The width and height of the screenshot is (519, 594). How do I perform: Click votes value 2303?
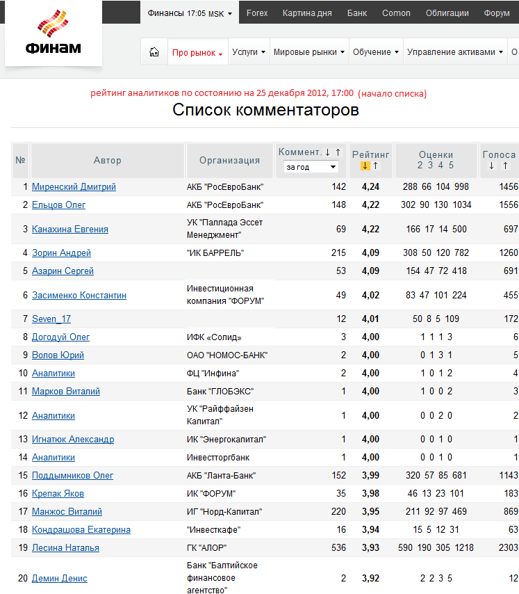(509, 548)
